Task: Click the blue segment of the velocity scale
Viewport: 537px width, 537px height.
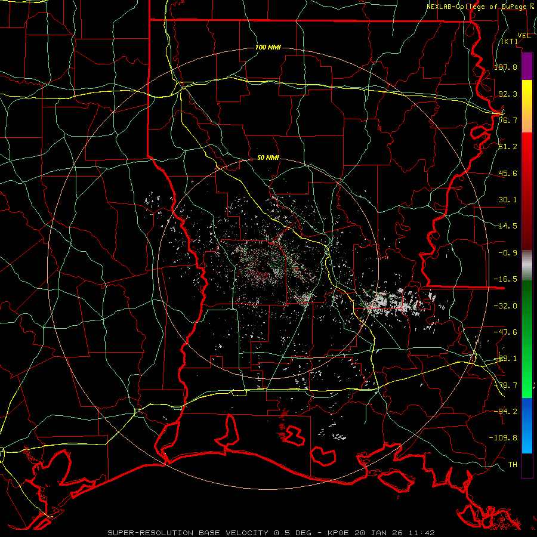Action: [527, 425]
